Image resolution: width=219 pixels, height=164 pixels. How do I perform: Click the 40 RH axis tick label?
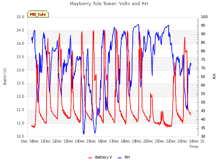[203, 119]
